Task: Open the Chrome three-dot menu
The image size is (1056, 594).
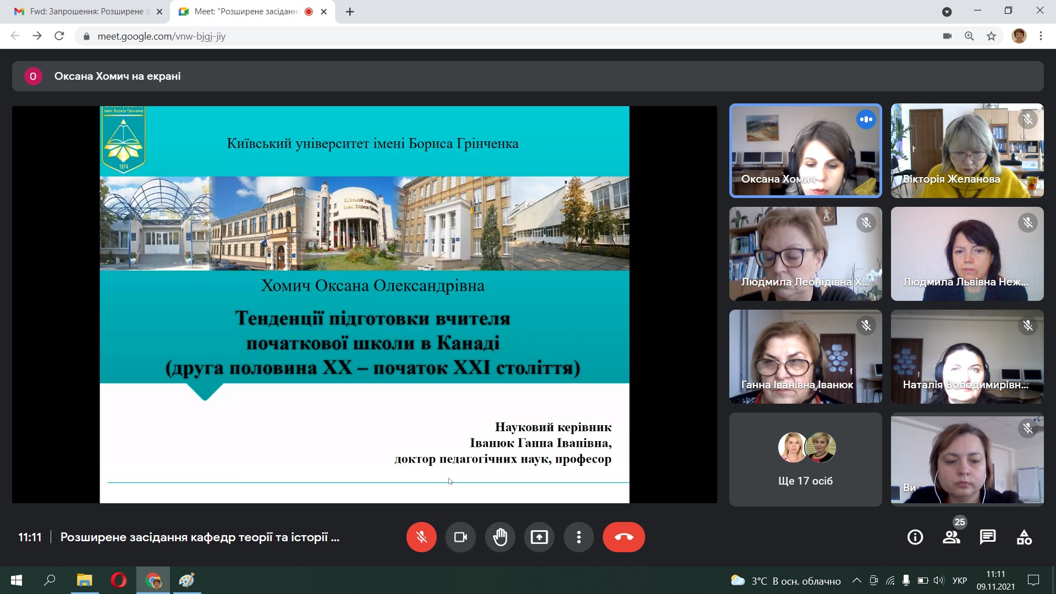Action: point(1041,36)
